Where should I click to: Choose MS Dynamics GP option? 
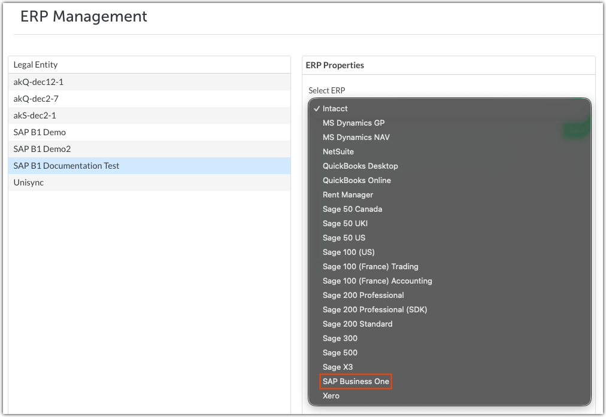click(x=450, y=123)
